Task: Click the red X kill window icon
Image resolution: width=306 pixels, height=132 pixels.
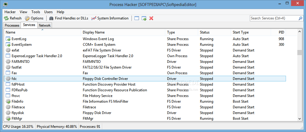Action: [x=151, y=18]
